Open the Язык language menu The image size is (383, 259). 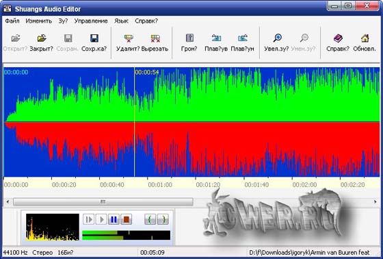point(121,21)
